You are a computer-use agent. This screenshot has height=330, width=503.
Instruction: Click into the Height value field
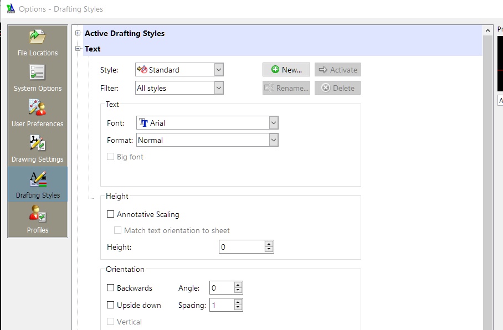pyautogui.click(x=242, y=247)
